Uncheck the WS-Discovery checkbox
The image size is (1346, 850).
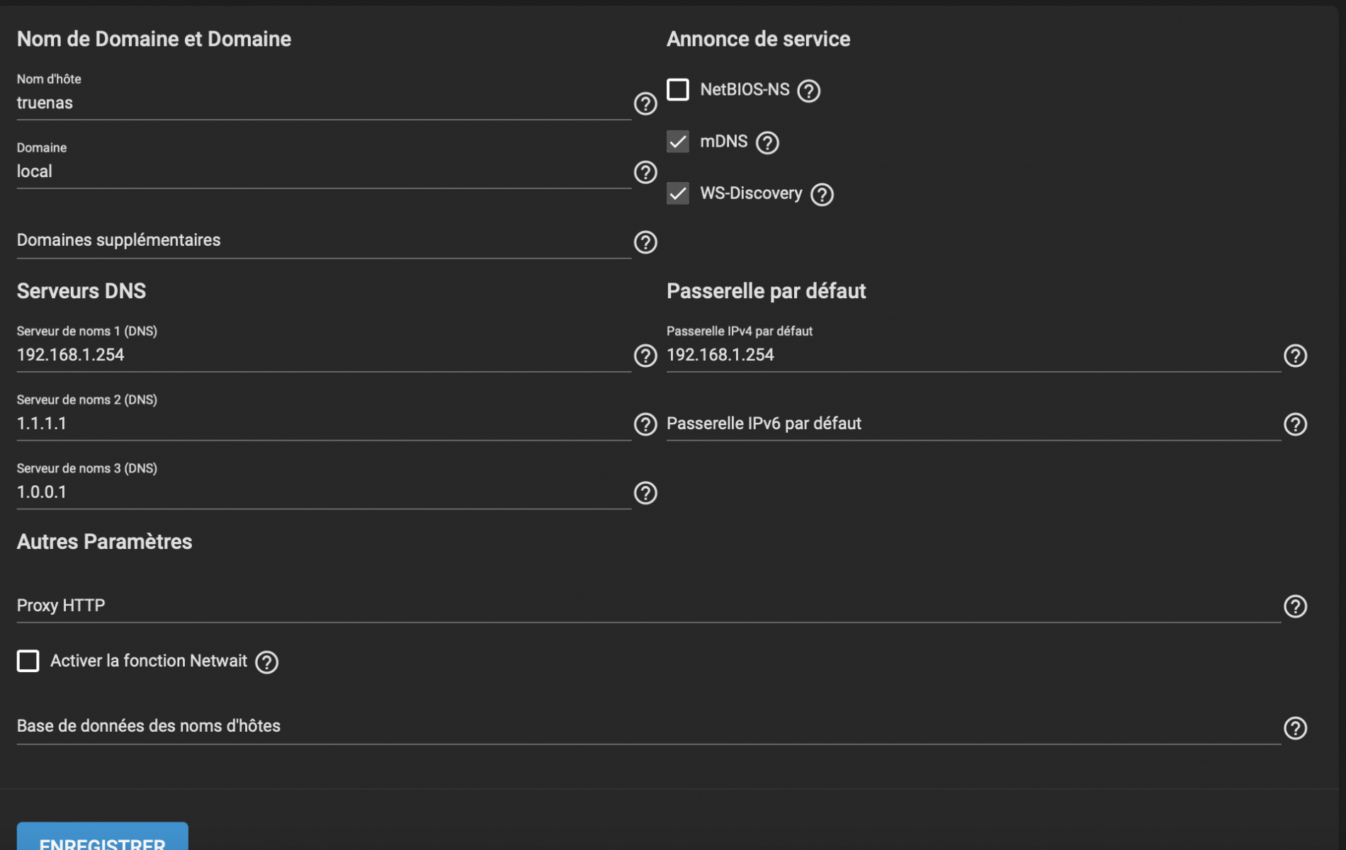(x=678, y=193)
